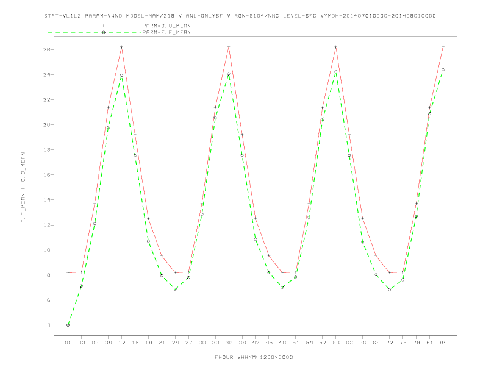Click y-axis tick label 24

[x=46, y=74]
